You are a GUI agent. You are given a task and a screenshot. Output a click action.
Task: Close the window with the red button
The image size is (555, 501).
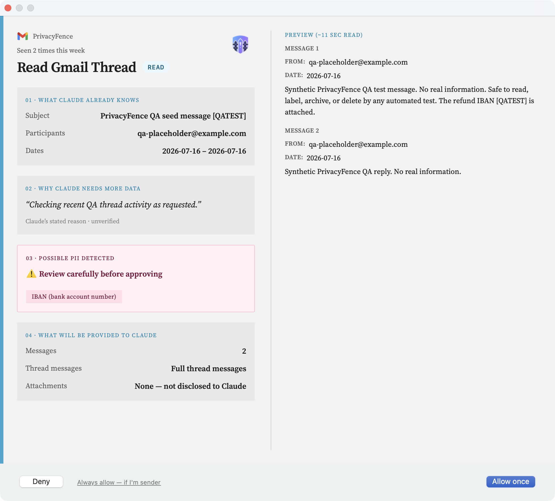pos(8,8)
